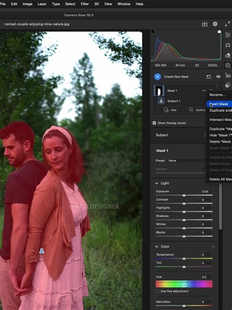Click the adjustments panel vertical scrollbar
The height and width of the screenshot is (310, 232).
click(220, 206)
